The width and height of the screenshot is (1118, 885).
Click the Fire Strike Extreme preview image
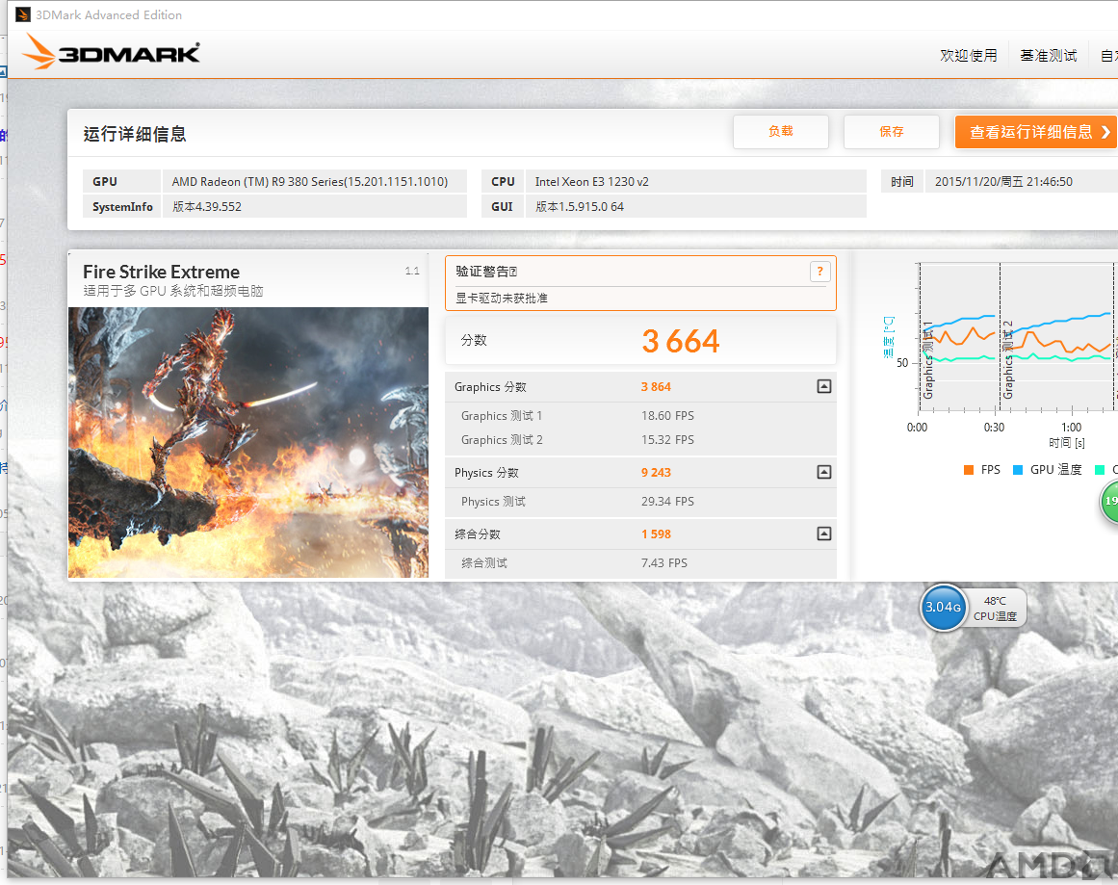point(248,442)
